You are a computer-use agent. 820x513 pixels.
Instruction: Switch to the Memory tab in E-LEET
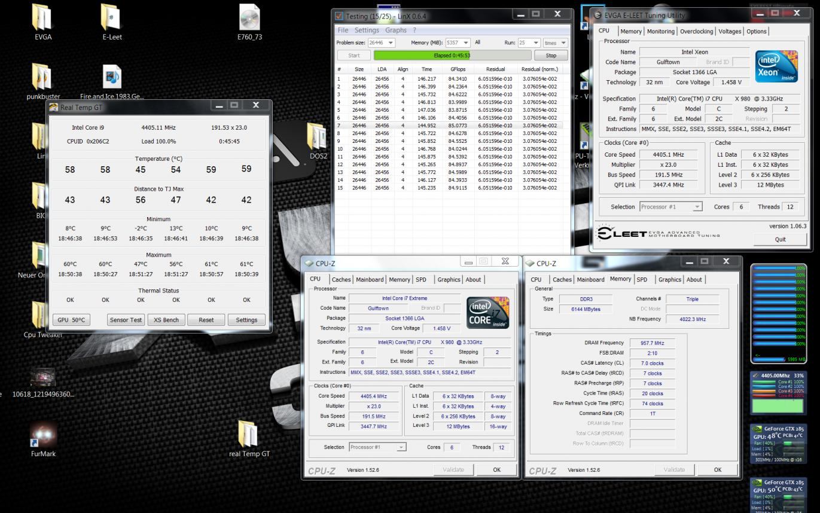[x=630, y=31]
